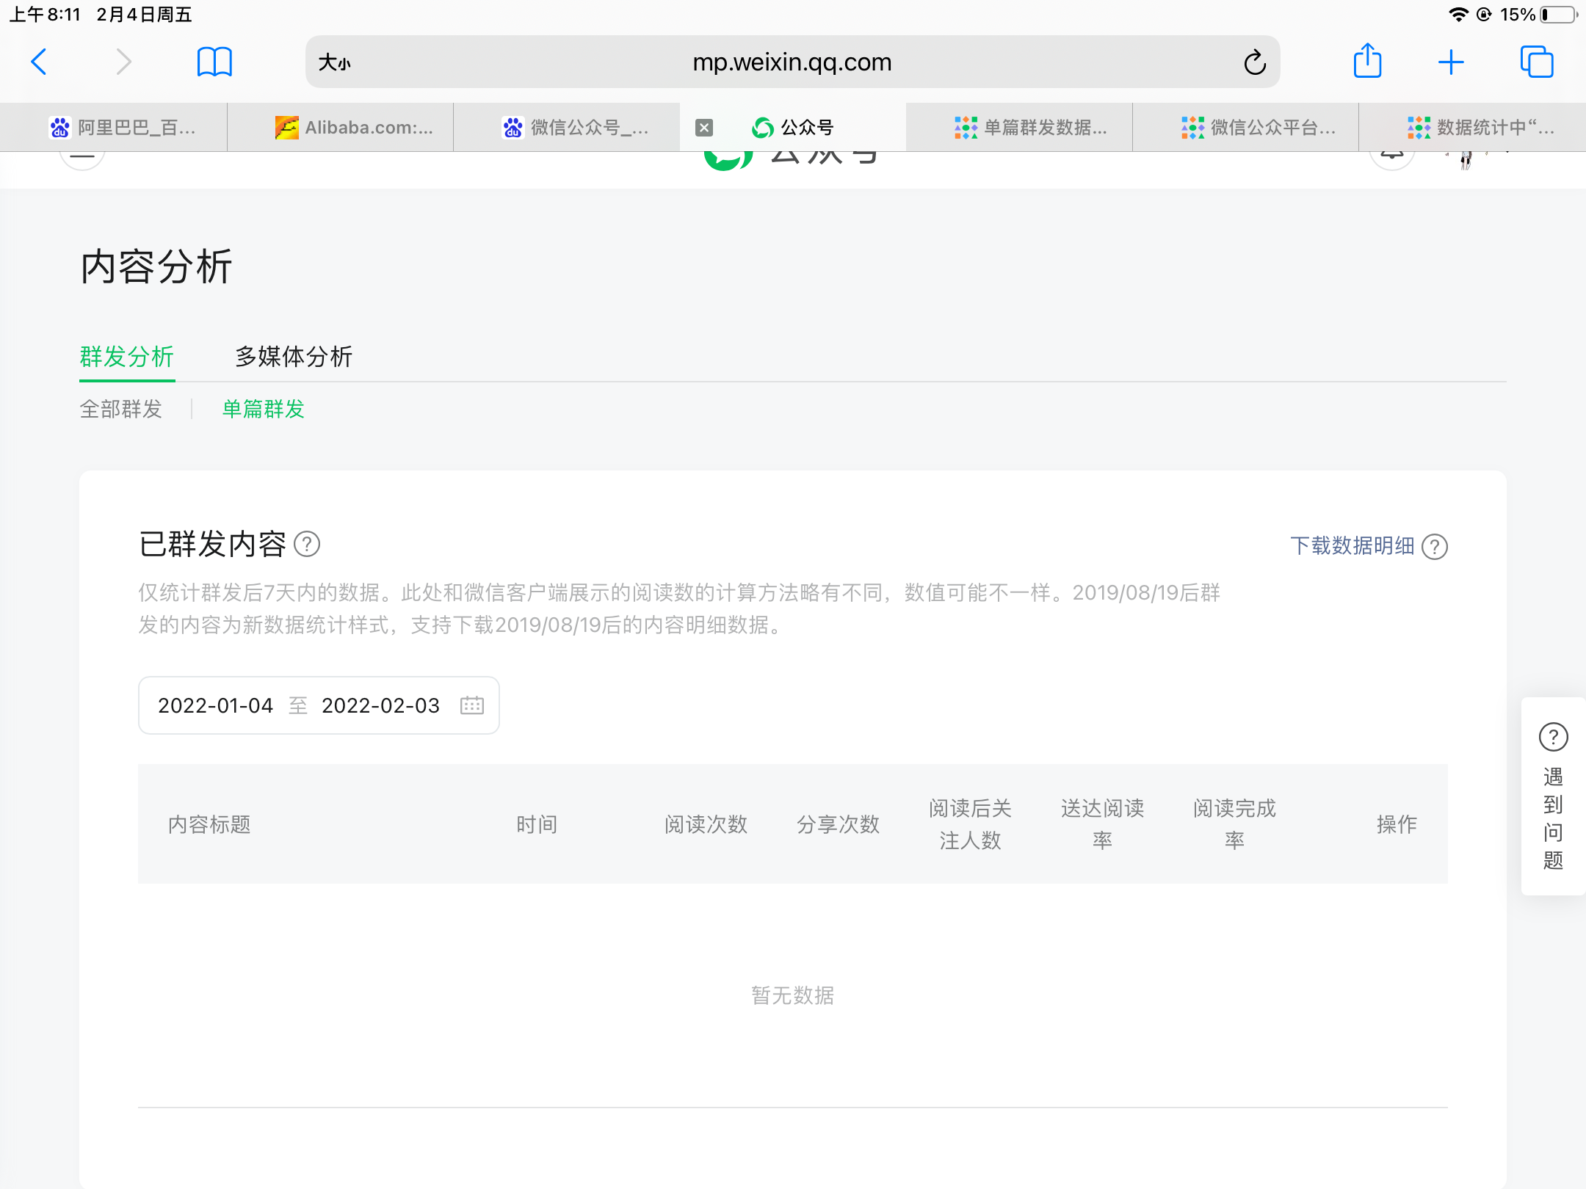Close the 公众号 tab
Image resolution: width=1586 pixels, height=1189 pixels.
(x=704, y=128)
